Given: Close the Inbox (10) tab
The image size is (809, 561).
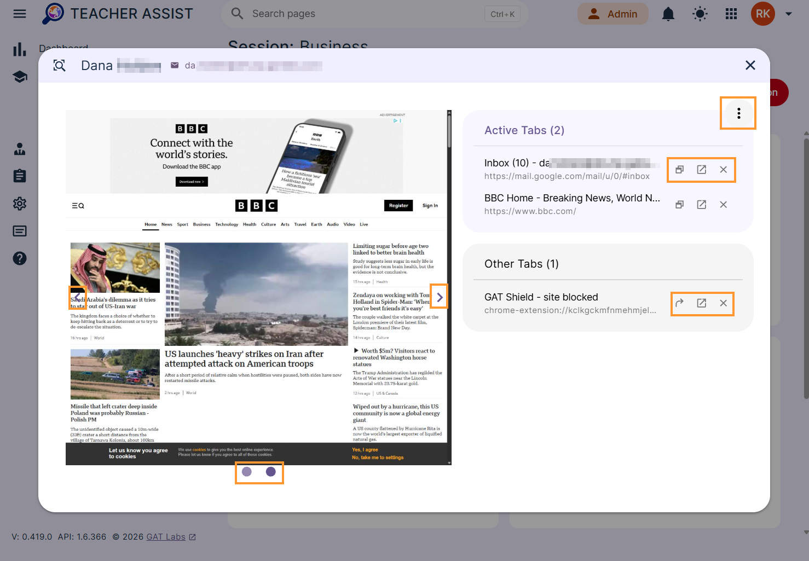Looking at the screenshot, I should (723, 170).
